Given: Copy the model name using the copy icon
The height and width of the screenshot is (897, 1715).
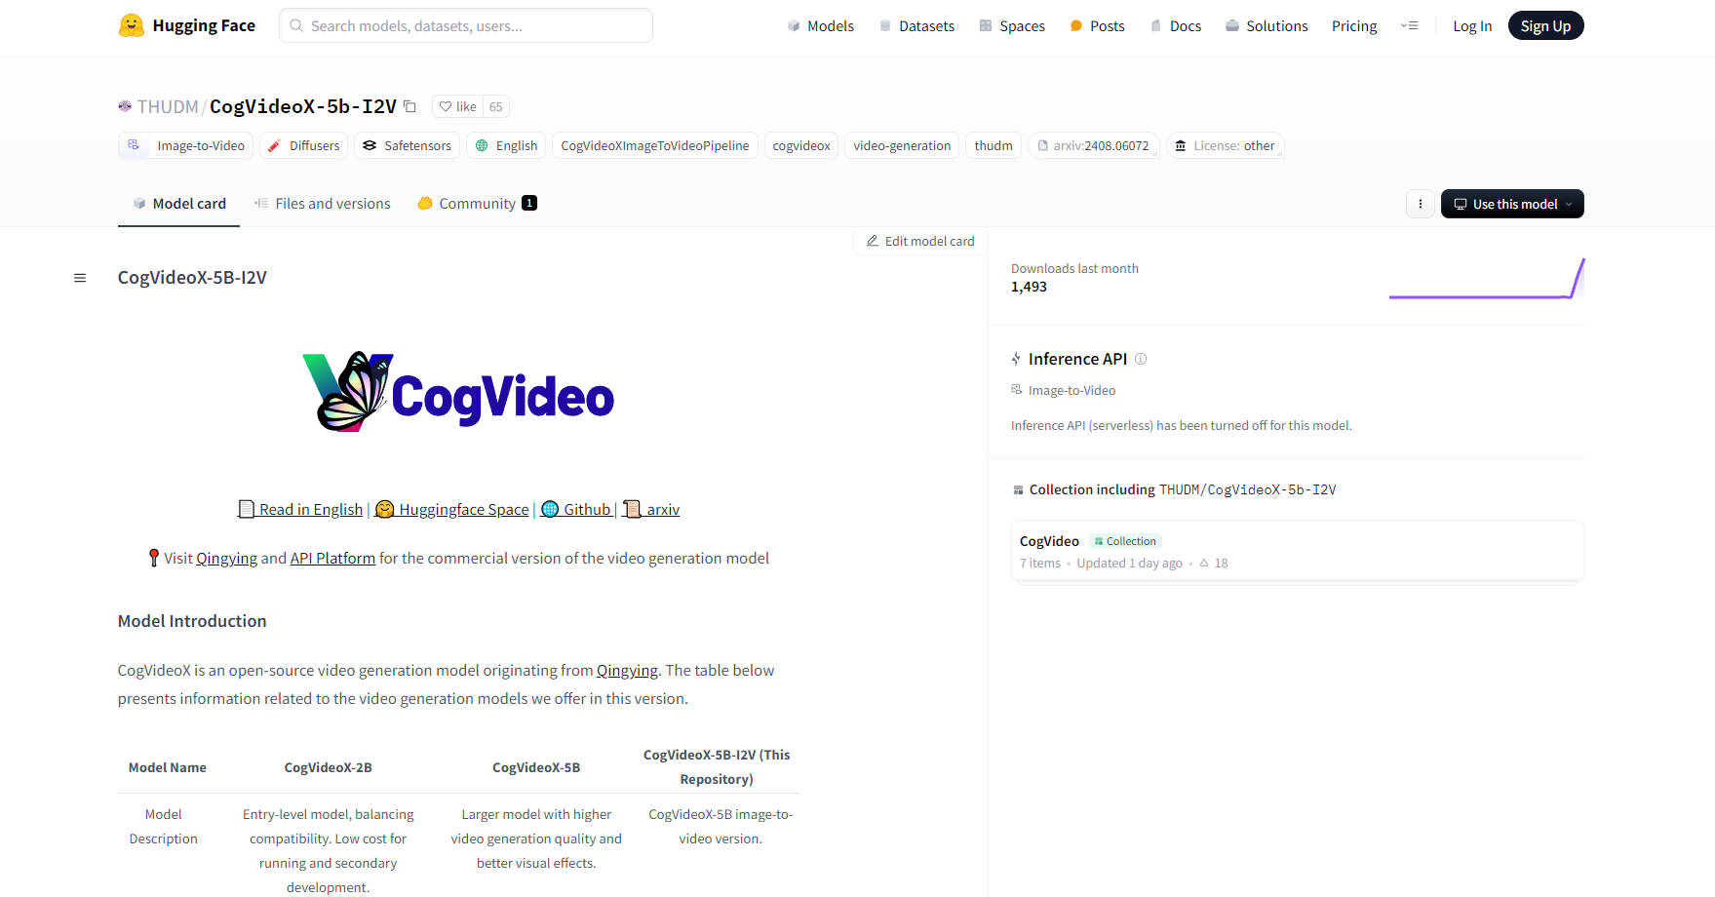Looking at the screenshot, I should click(409, 105).
